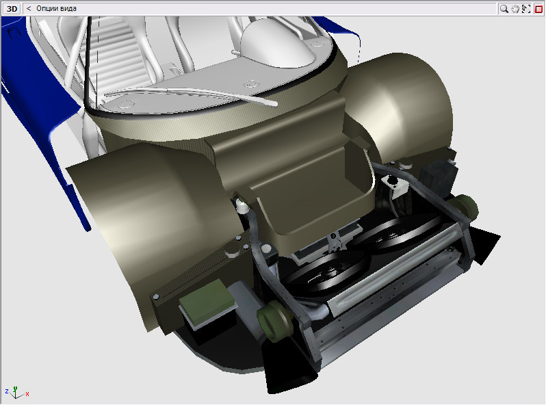Click the 3D view mode button

pyautogui.click(x=12, y=9)
